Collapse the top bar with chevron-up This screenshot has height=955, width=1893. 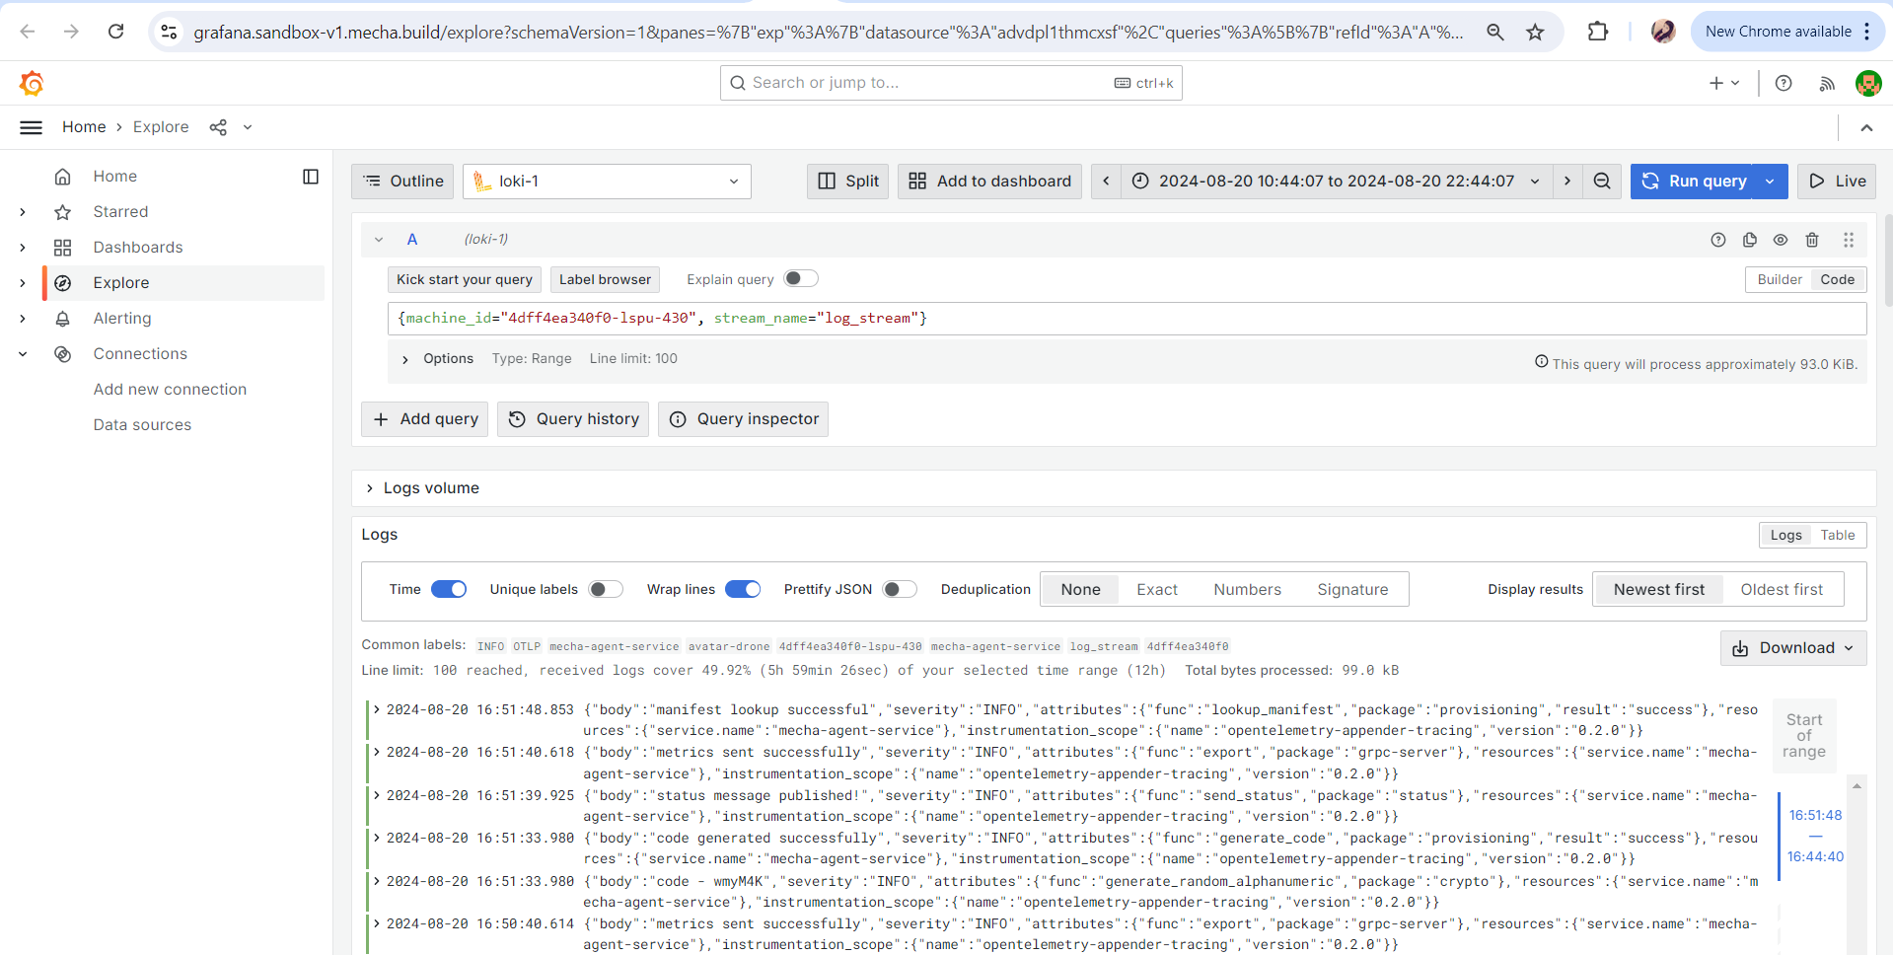pyautogui.click(x=1866, y=127)
